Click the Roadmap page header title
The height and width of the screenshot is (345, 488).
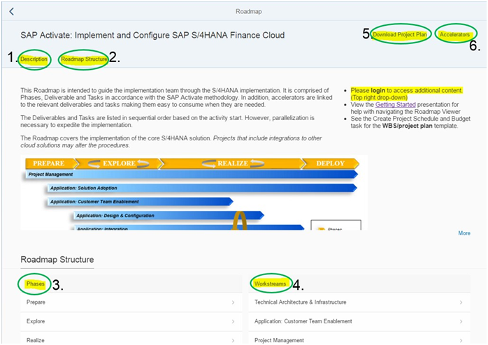click(x=248, y=11)
